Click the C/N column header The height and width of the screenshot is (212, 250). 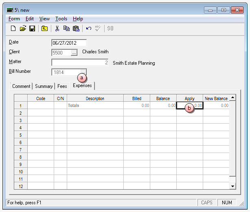(x=60, y=98)
